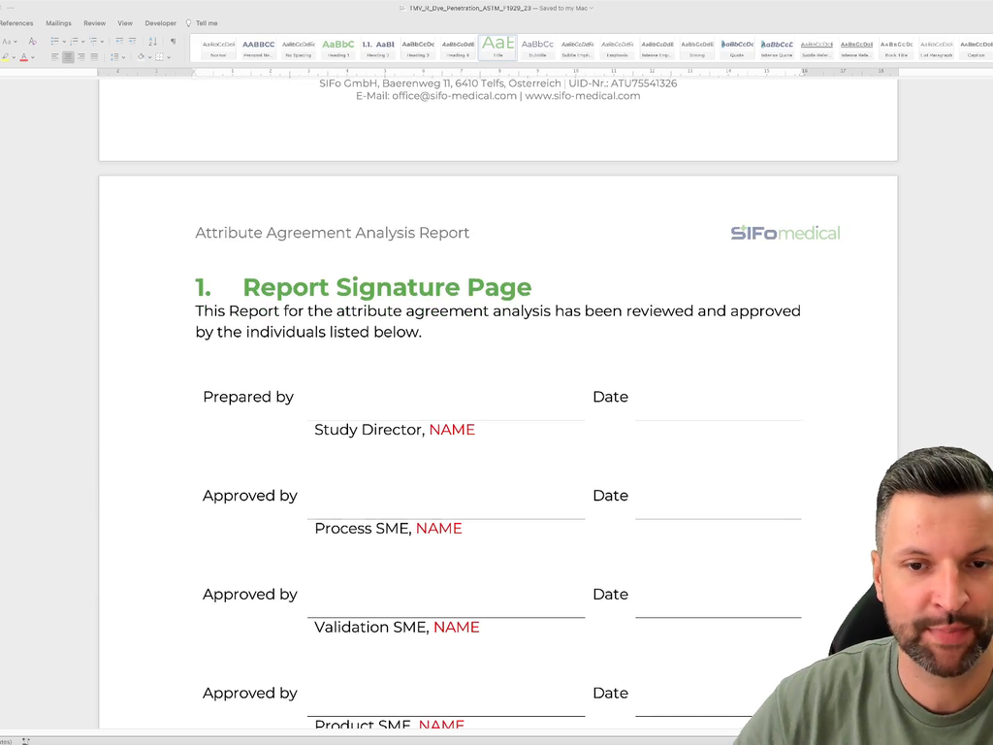Open shading color dropdown arrow
Image resolution: width=993 pixels, height=745 pixels.
150,57
